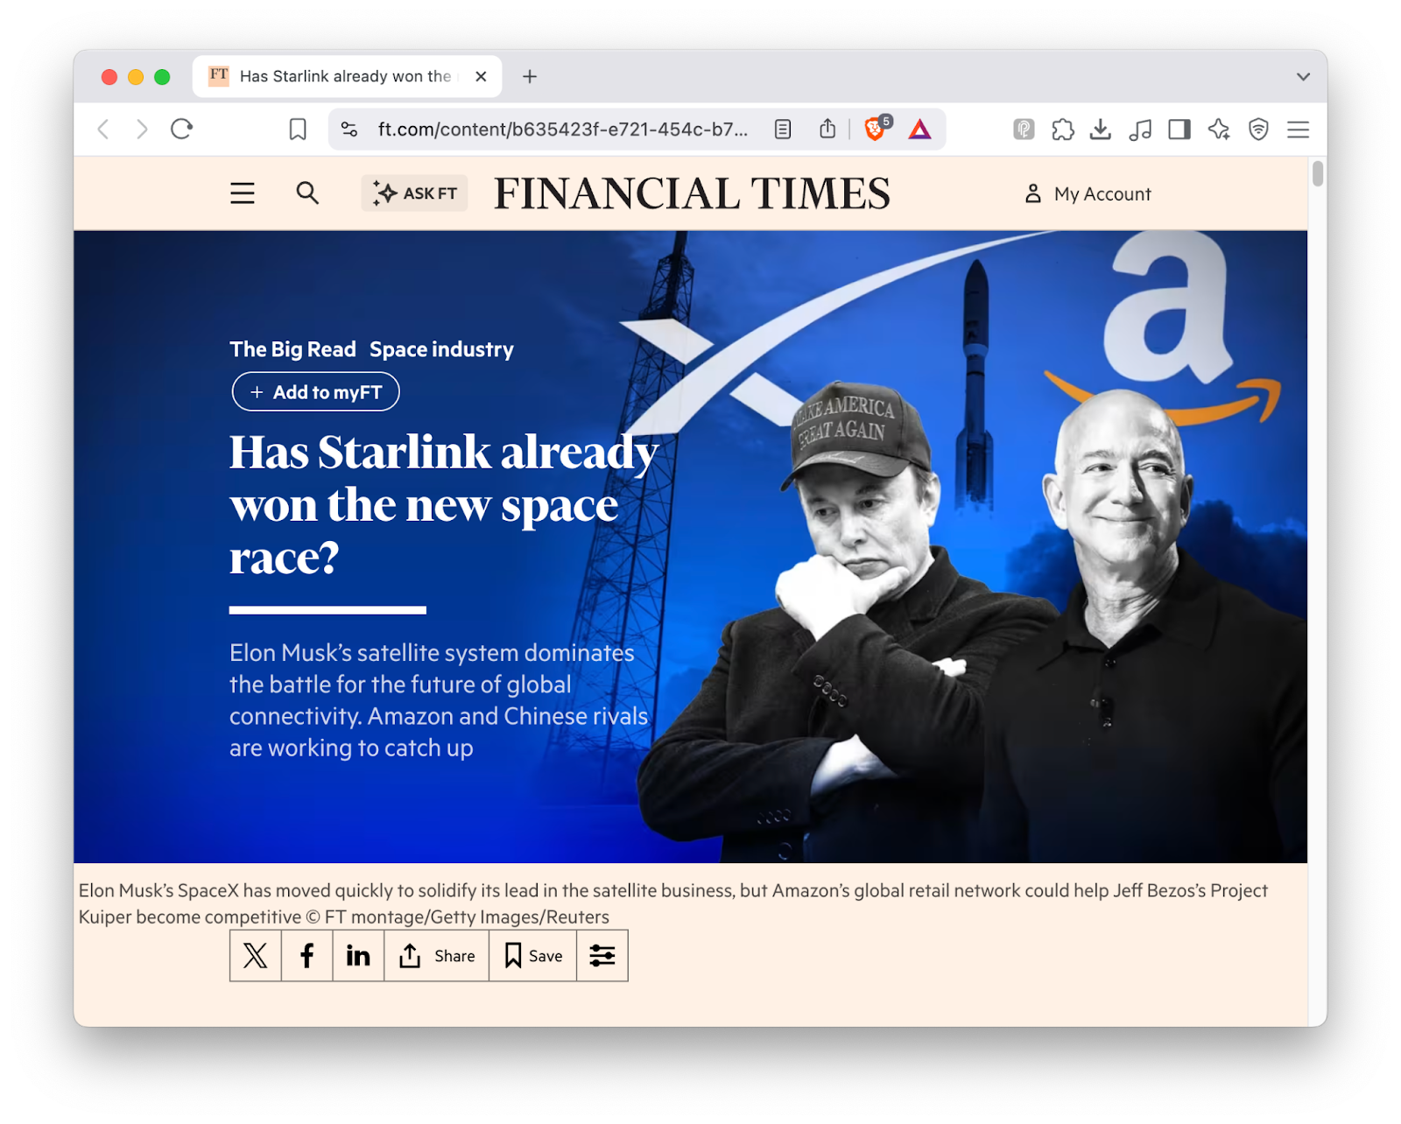Expand the tab search chevron
Viewport: 1401px width, 1124px height.
pos(1303,76)
